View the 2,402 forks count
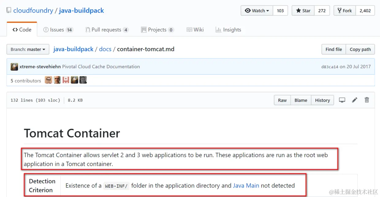This screenshot has width=380, height=197. coord(365,11)
